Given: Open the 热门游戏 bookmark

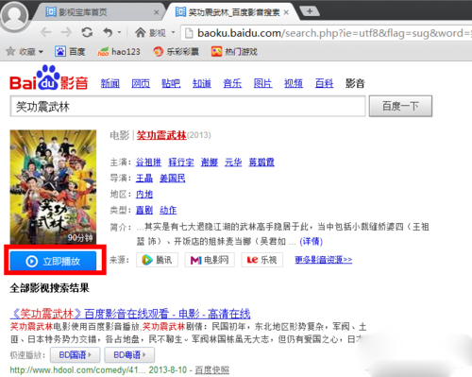Looking at the screenshot, I should [234, 51].
